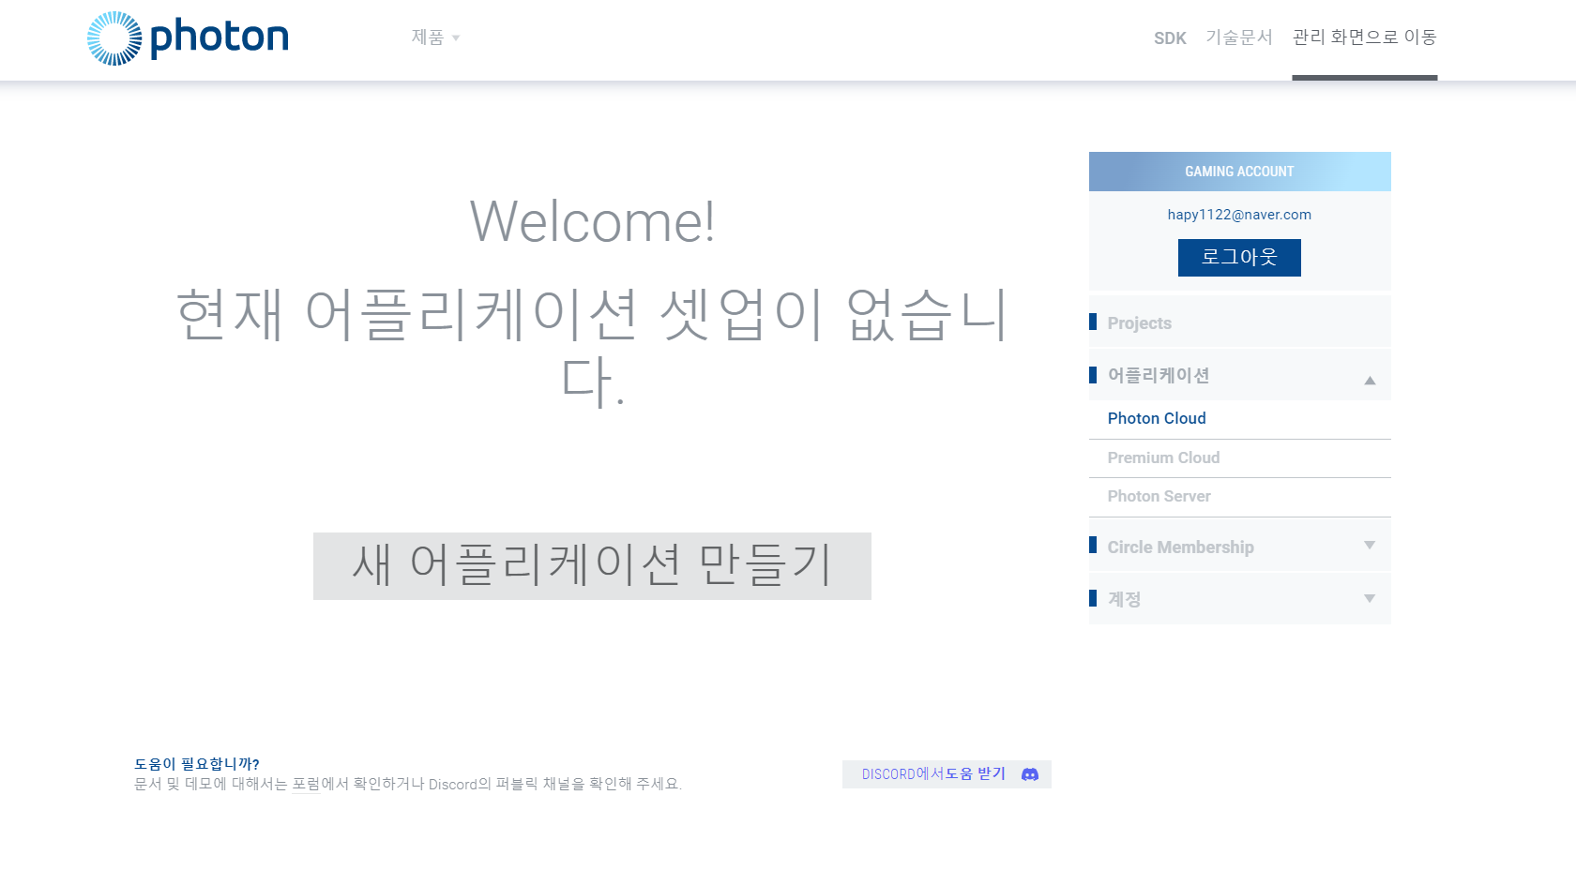
Task: Click the 어플리케이션 section header
Action: tap(1239, 375)
